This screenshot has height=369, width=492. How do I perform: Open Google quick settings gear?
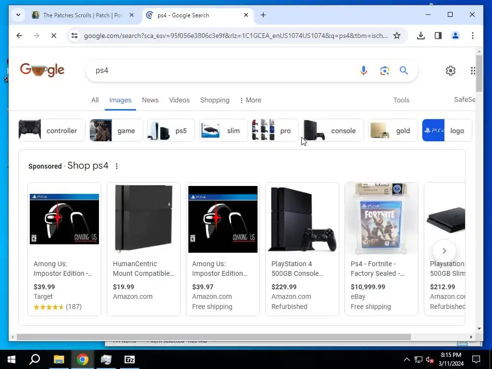451,70
